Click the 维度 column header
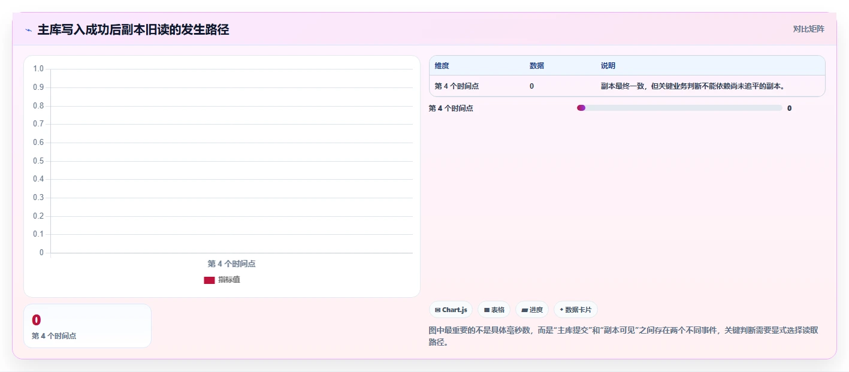Viewport: 849px width, 372px height. (x=442, y=65)
